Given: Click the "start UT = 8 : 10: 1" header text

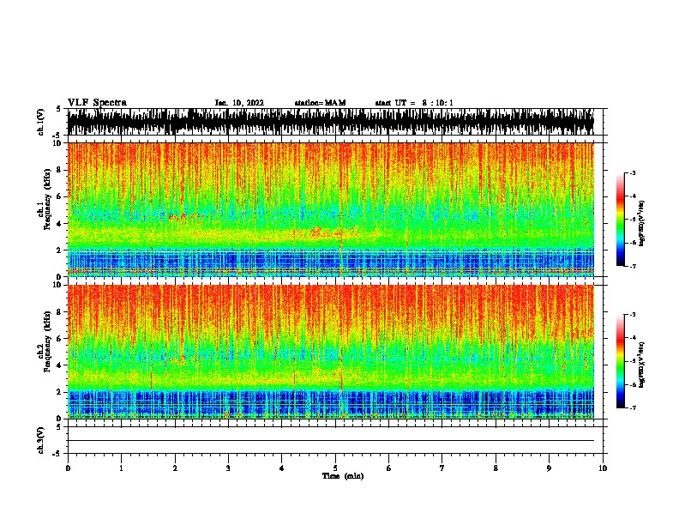Looking at the screenshot, I should coord(413,103).
